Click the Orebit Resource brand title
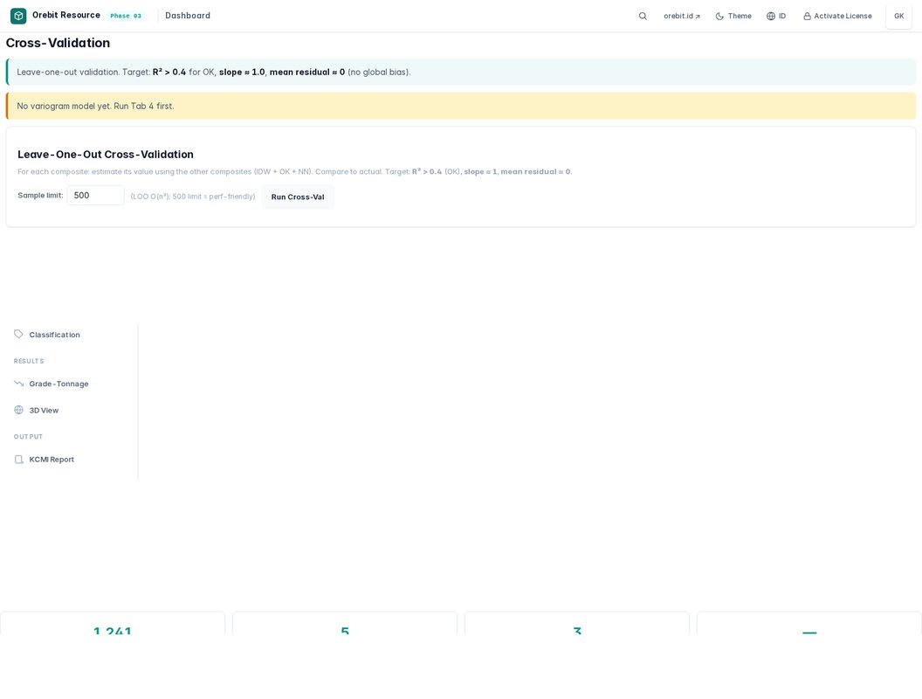 (65, 16)
